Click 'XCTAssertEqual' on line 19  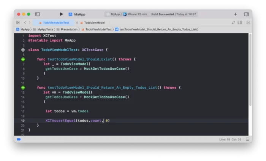click(60, 121)
